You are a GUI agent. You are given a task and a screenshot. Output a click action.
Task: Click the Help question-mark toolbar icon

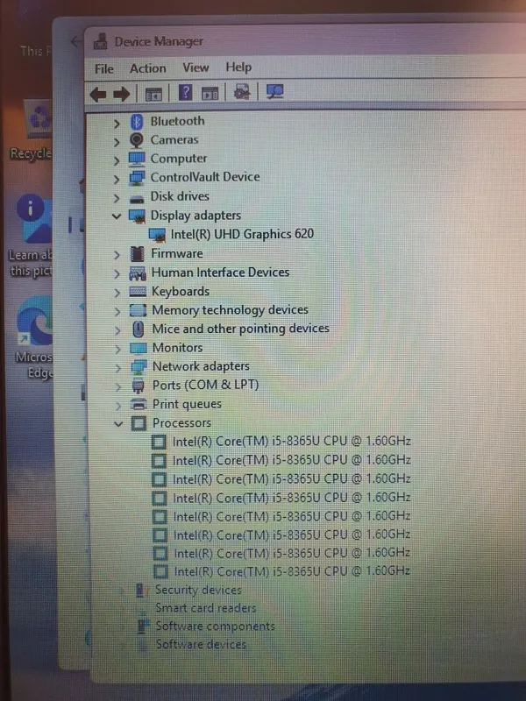point(185,93)
